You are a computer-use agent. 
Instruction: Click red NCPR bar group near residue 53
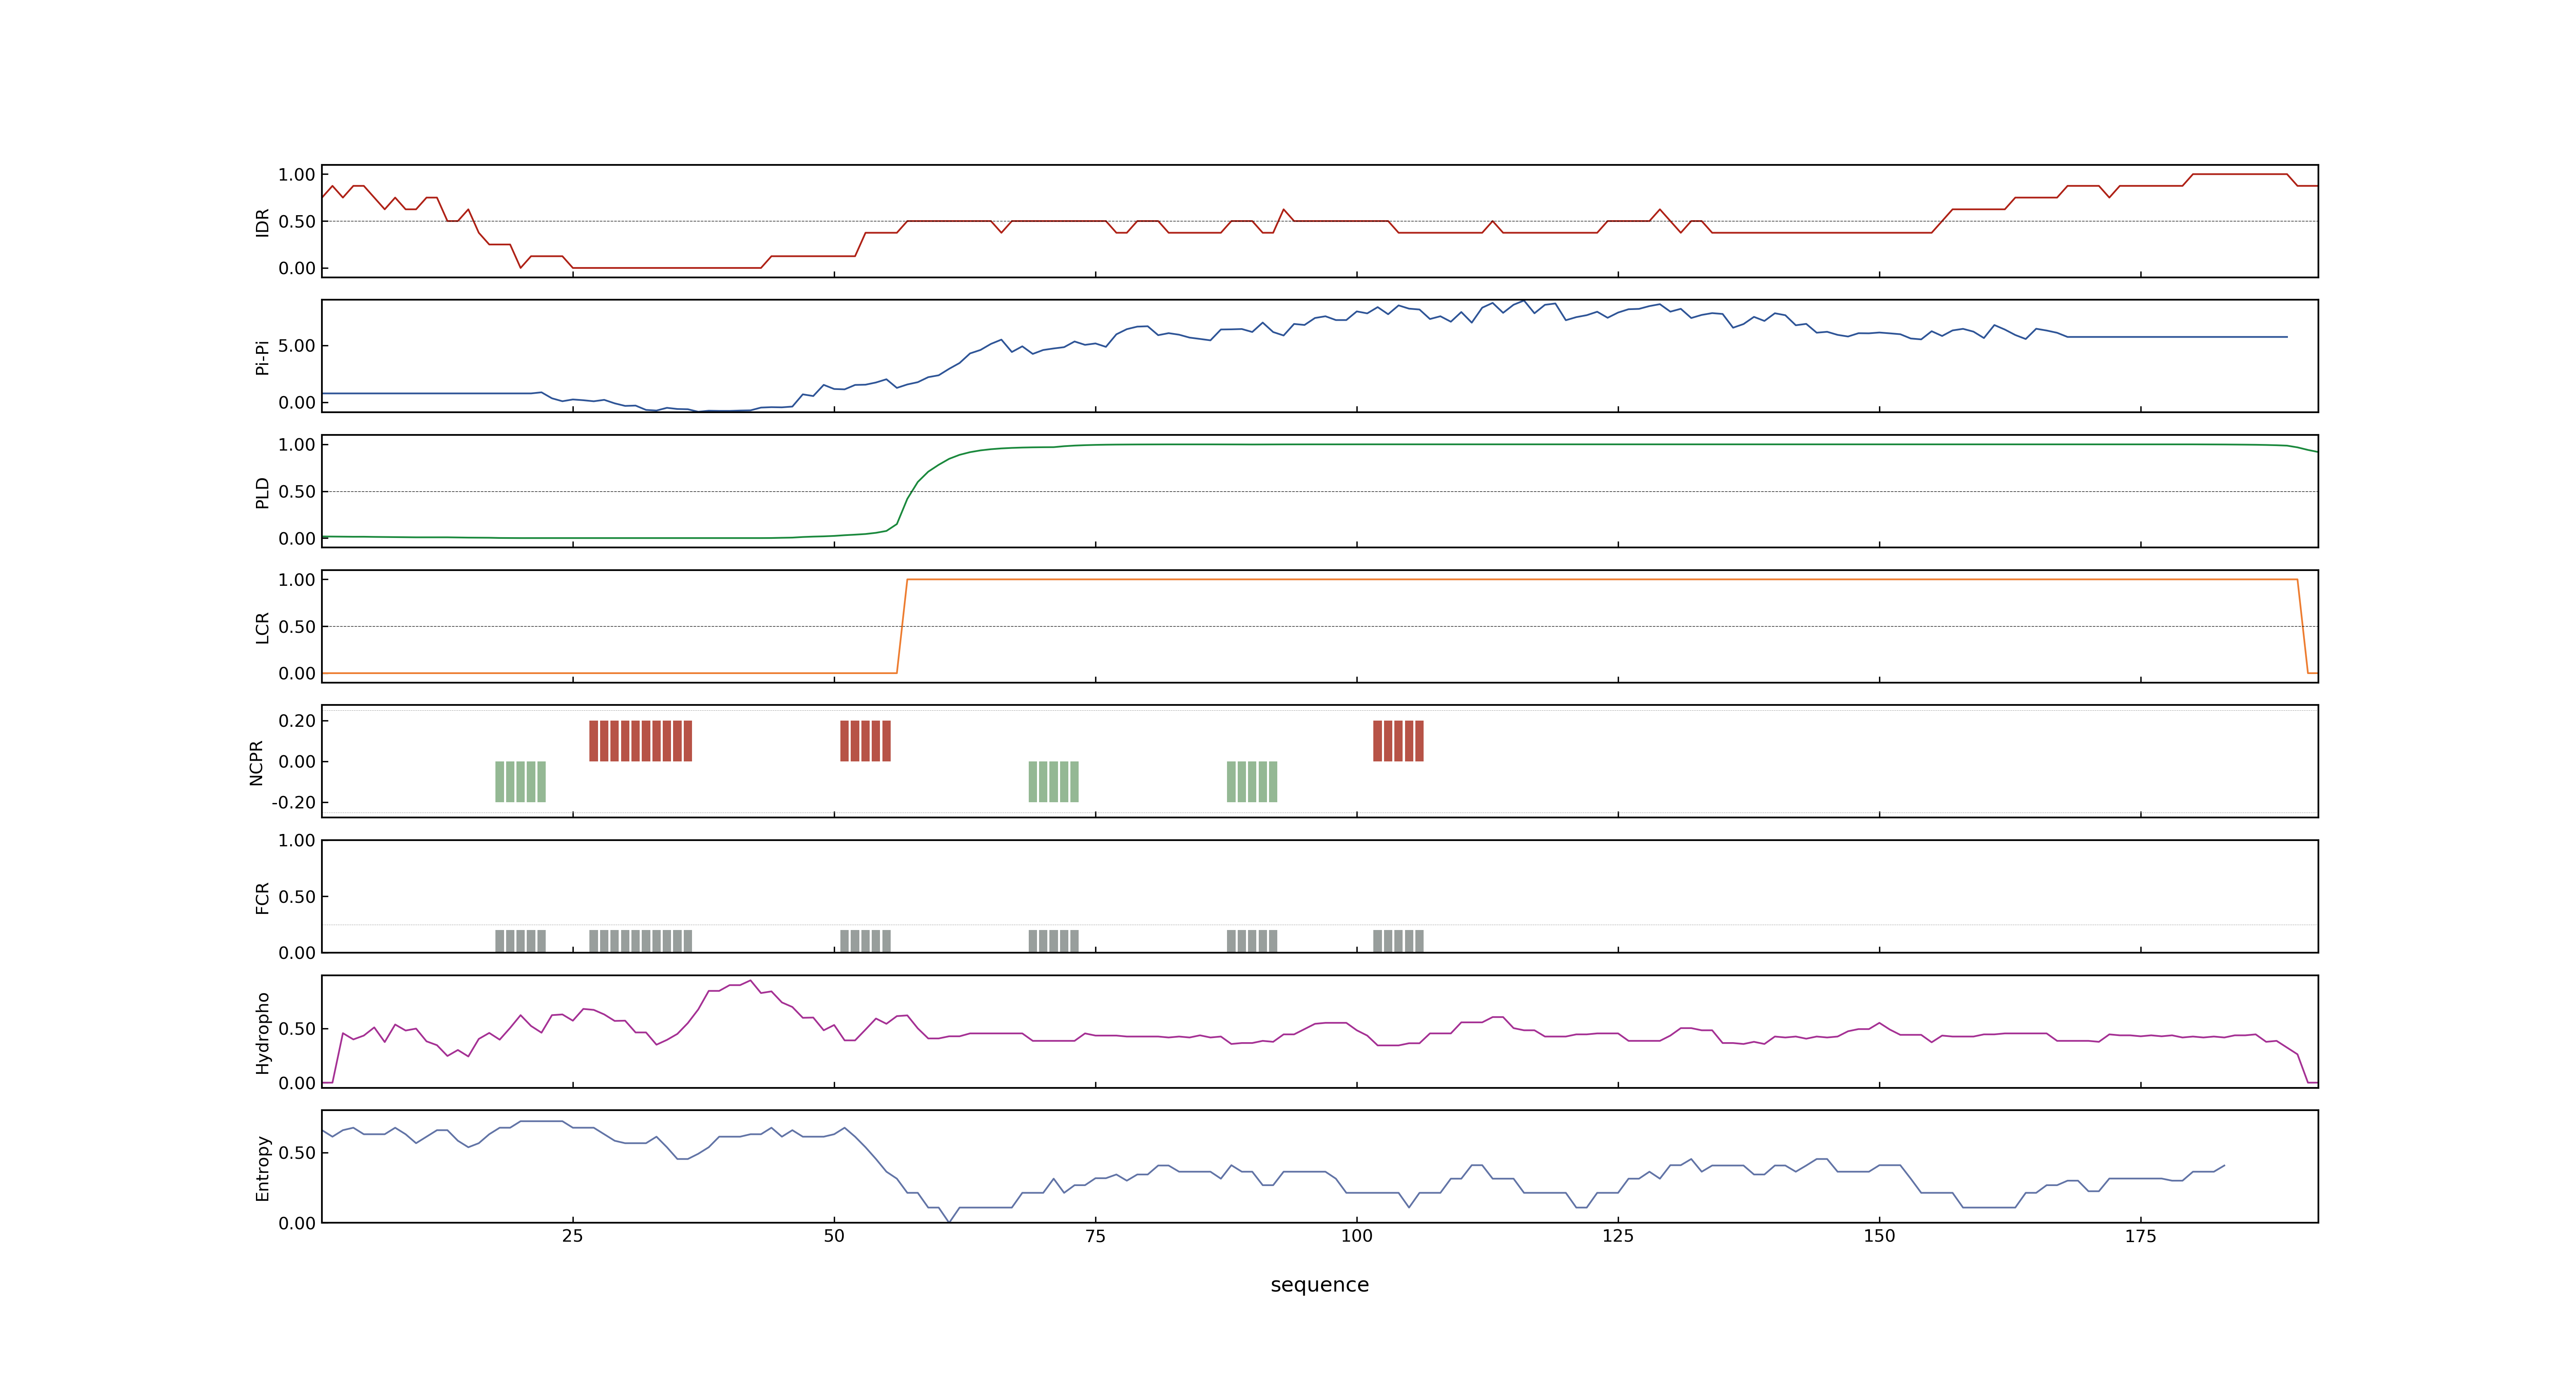(865, 741)
